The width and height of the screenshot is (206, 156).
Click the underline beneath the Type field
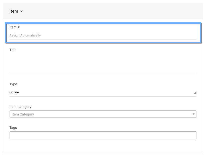click(x=103, y=96)
